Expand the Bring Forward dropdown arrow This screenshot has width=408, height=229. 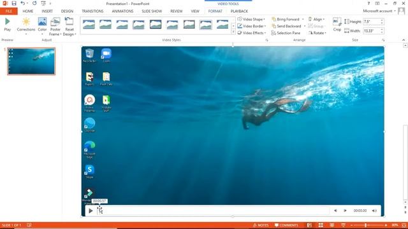303,19
